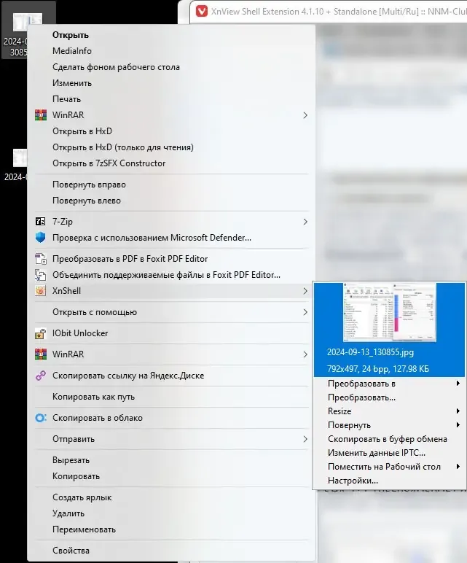Open Настройки... in XnShell submenu
Image resolution: width=467 pixels, height=563 pixels.
[x=389, y=481]
